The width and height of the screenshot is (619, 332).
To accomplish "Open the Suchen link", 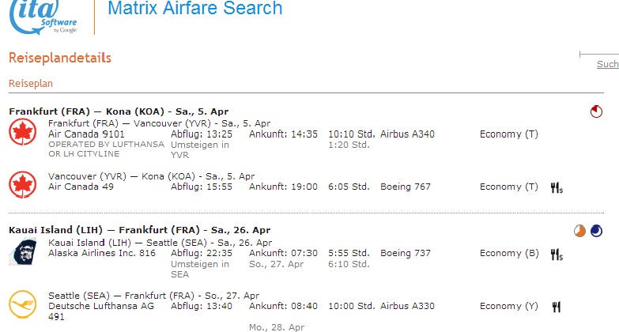I will coord(607,64).
